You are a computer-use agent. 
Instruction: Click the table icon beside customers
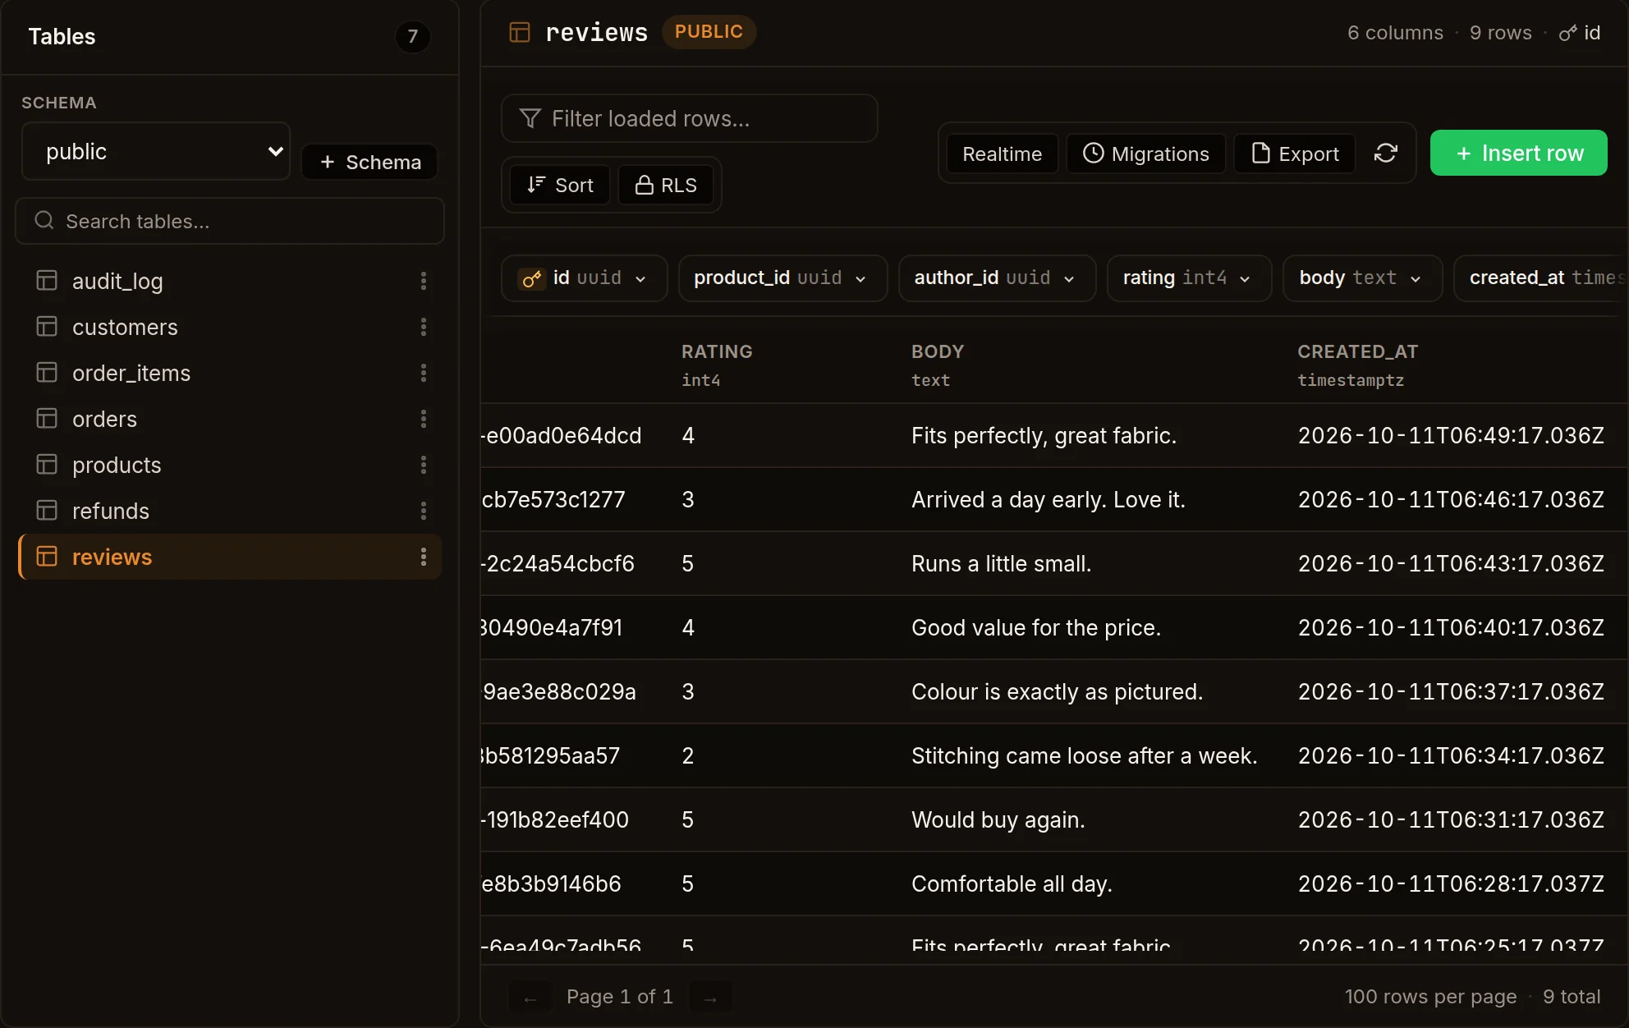tap(47, 327)
